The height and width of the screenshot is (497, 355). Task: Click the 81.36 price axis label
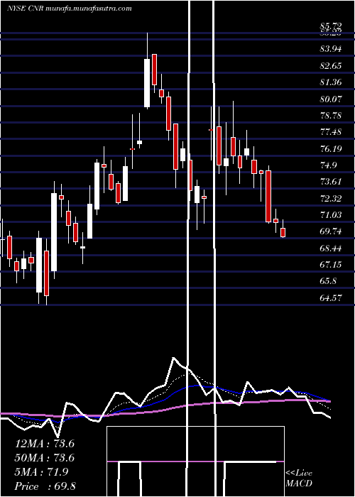point(331,82)
